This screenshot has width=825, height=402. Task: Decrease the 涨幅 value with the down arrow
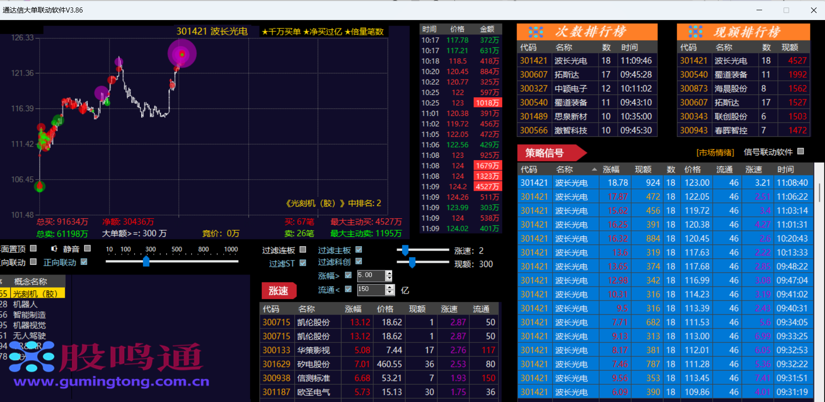(389, 278)
